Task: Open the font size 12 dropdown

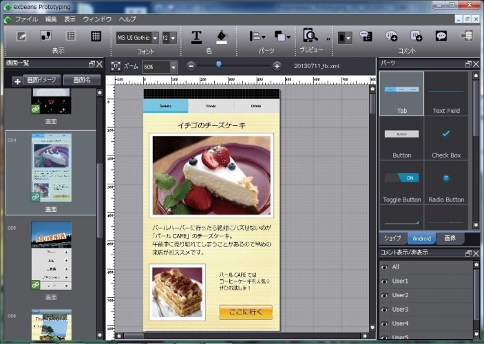Action: 173,38
